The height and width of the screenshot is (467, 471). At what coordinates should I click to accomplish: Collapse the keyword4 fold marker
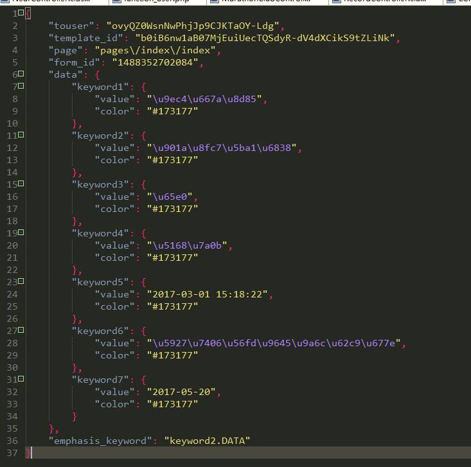[21, 232]
